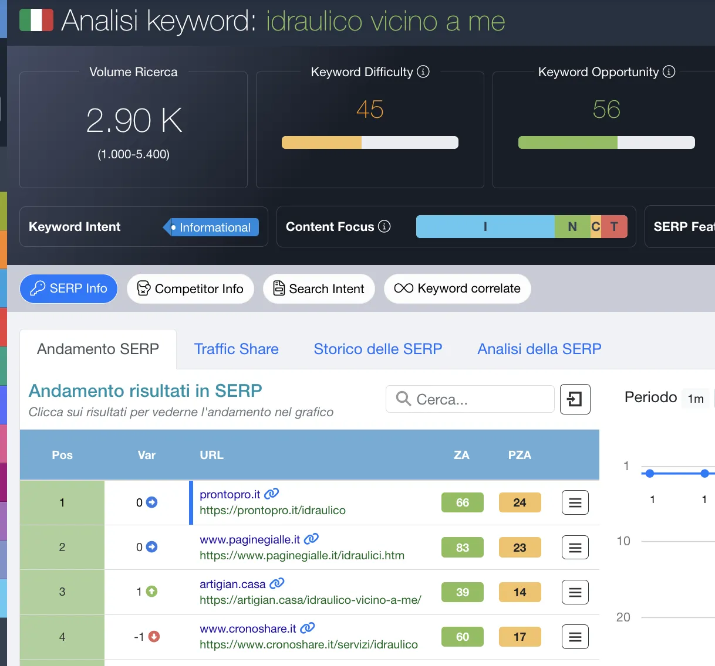Click the link icon beside www.paginegialle.it

click(x=311, y=538)
